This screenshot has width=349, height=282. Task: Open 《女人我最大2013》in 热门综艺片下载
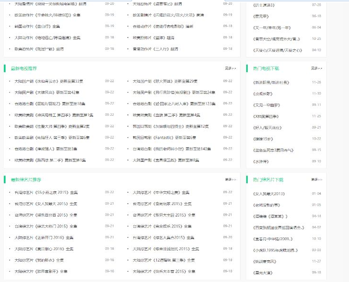[269, 194]
